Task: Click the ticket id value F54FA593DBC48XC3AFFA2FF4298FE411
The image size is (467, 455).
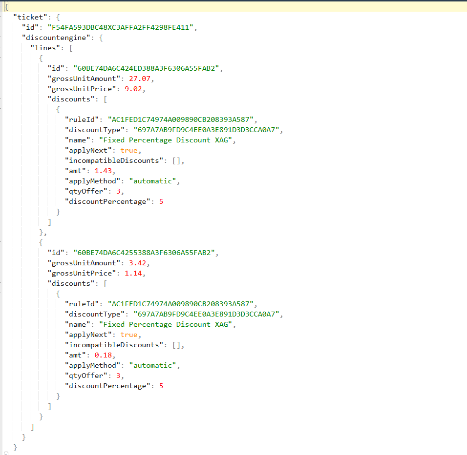Action: coord(121,27)
